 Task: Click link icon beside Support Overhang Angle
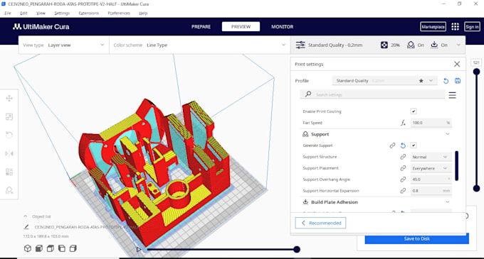pyautogui.click(x=403, y=180)
